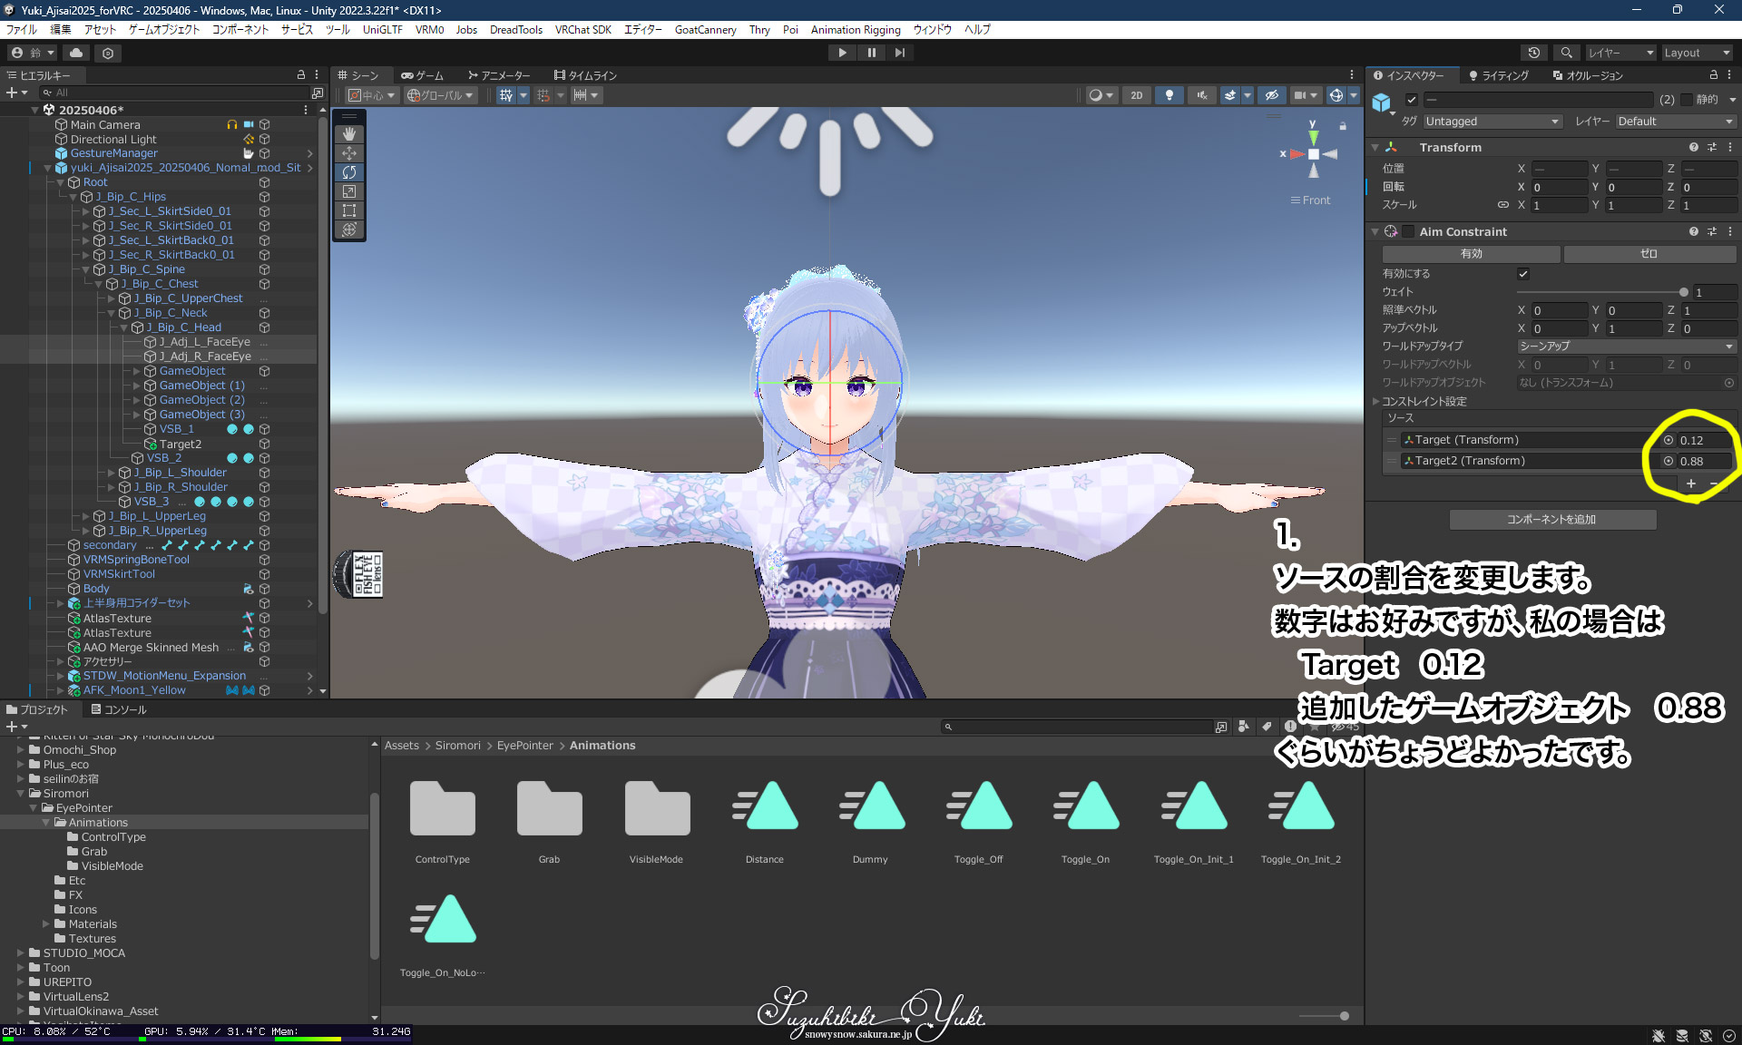Viewport: 1742px width, 1045px height.
Task: Switch to the タイムライン (Timeline) tab
Action: pos(585,75)
